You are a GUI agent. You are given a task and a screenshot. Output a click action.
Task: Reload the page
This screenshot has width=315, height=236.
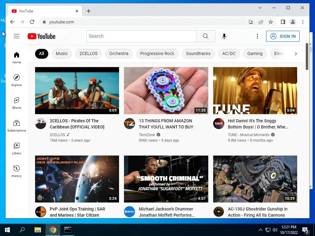[32, 22]
